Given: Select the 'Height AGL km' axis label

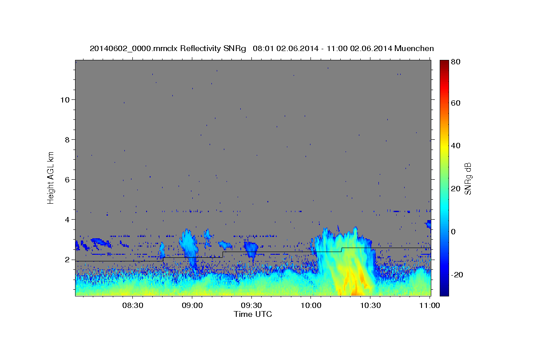Looking at the screenshot, I should click(51, 178).
